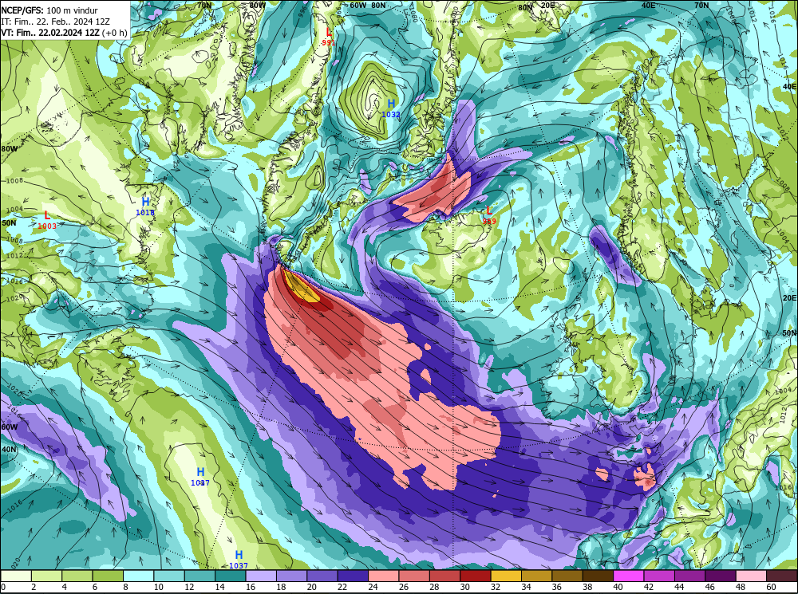Select the gold 34–36 legend swatch
Image resolution: width=798 pixels, height=594 pixels.
(x=536, y=576)
